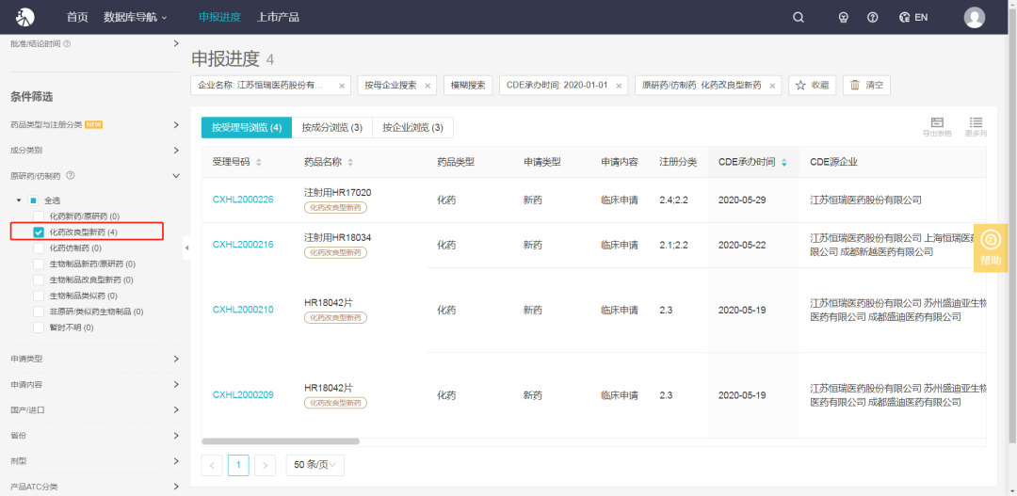Open the user avatar menu

click(975, 18)
